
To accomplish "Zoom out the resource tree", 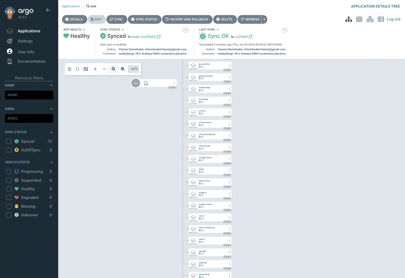I will (123, 69).
